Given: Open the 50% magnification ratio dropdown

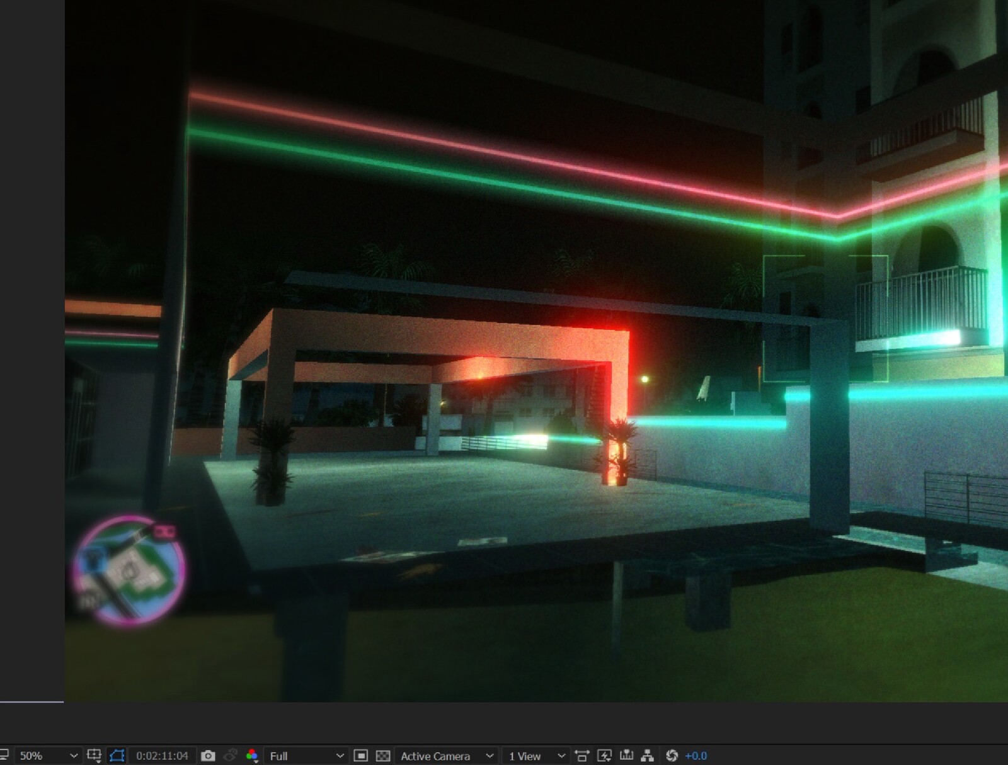Looking at the screenshot, I should (x=48, y=756).
